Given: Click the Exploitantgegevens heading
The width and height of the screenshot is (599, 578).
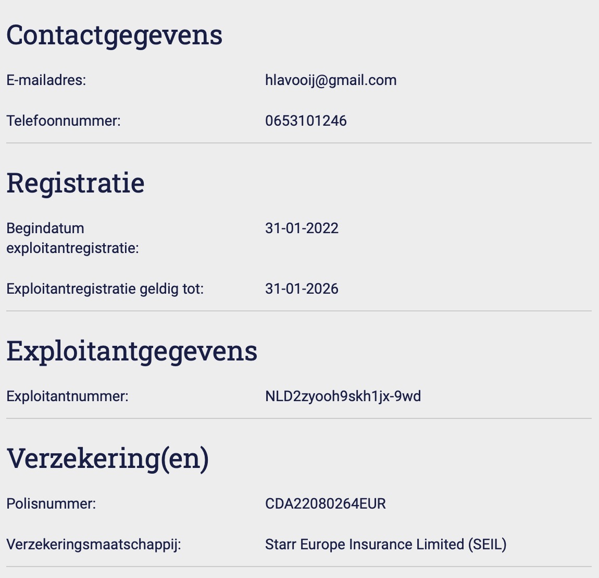Looking at the screenshot, I should [132, 351].
